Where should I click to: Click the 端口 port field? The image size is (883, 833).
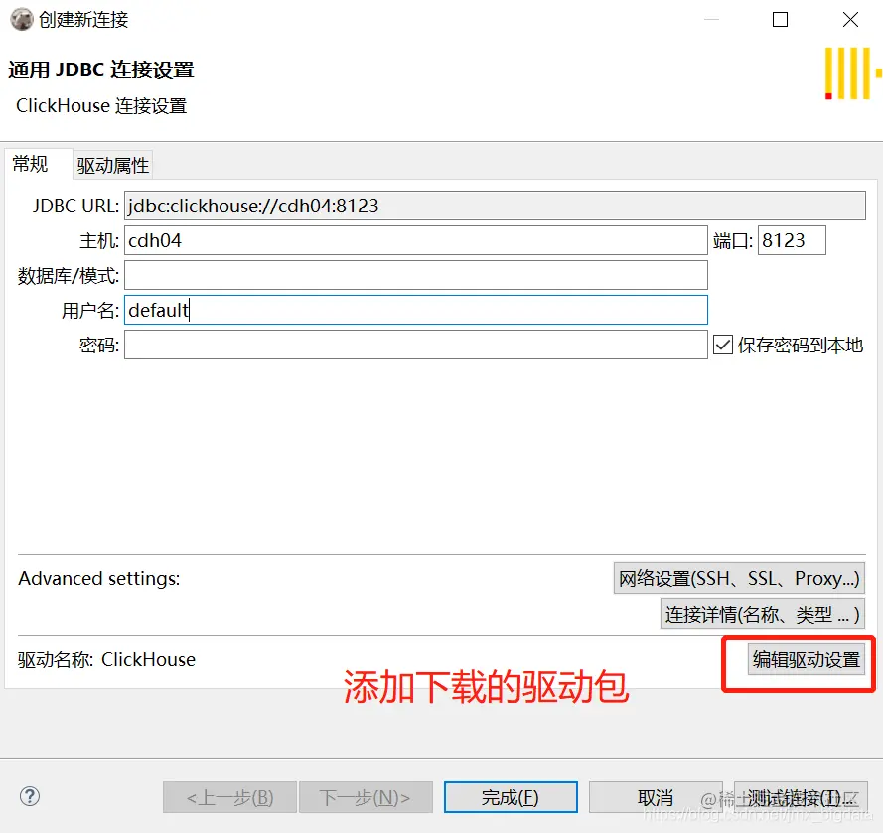[792, 240]
